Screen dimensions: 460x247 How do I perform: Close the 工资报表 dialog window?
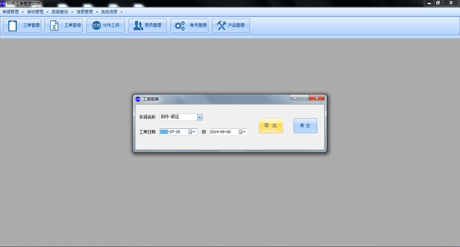pyautogui.click(x=317, y=98)
